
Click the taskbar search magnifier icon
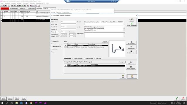pos(7,103)
